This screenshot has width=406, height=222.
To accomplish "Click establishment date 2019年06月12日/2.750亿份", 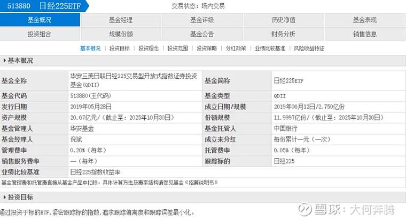I will [x=309, y=106].
